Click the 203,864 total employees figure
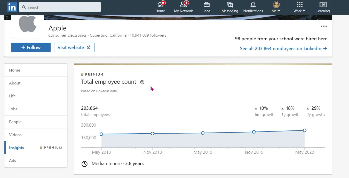 [x=89, y=108]
